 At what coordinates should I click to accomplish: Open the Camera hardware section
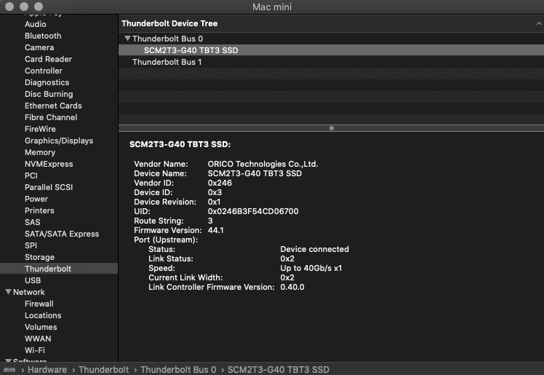(x=39, y=47)
